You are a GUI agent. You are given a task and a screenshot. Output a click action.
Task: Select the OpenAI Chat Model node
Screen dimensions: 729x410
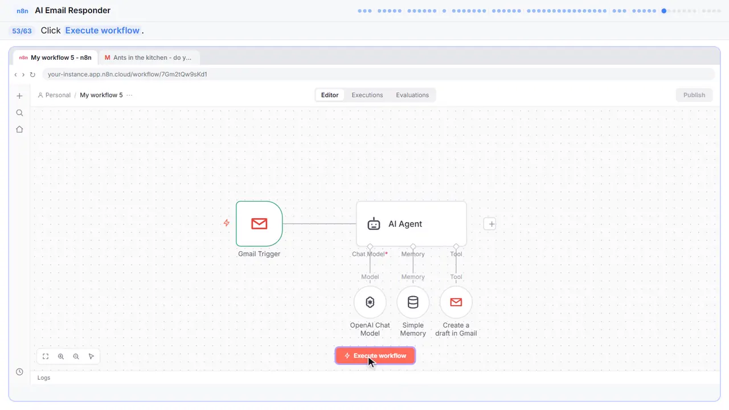tap(370, 302)
